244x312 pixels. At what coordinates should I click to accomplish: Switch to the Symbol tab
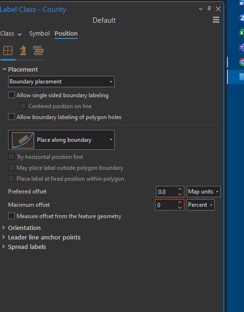pos(39,33)
